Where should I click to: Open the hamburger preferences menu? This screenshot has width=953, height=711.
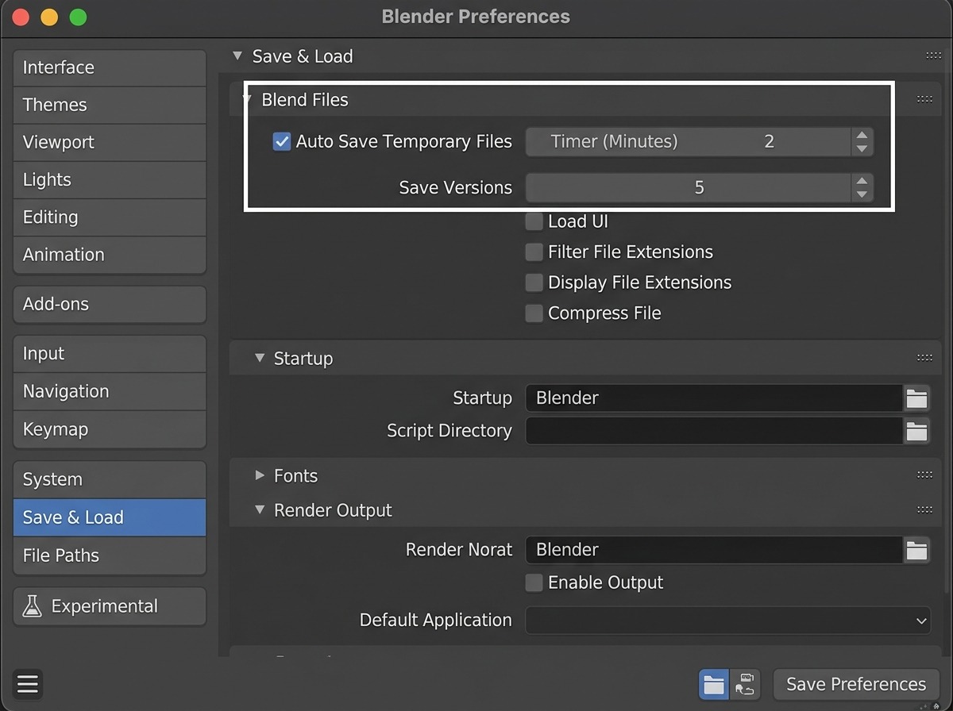27,684
